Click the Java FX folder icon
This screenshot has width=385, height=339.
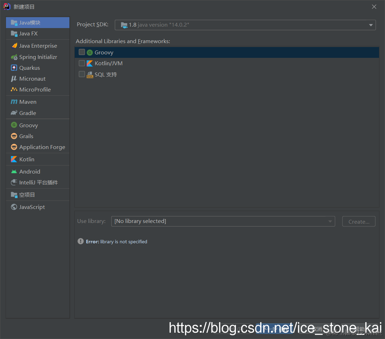coord(14,33)
